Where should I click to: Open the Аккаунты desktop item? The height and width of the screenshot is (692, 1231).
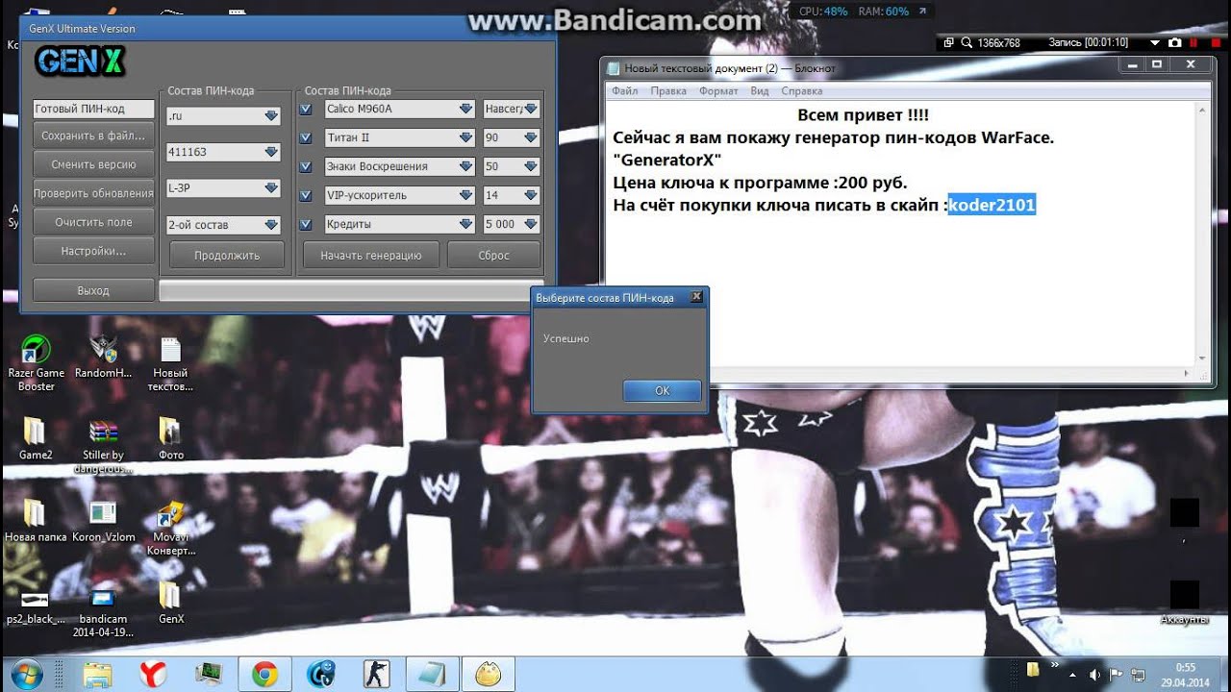pyautogui.click(x=1184, y=602)
